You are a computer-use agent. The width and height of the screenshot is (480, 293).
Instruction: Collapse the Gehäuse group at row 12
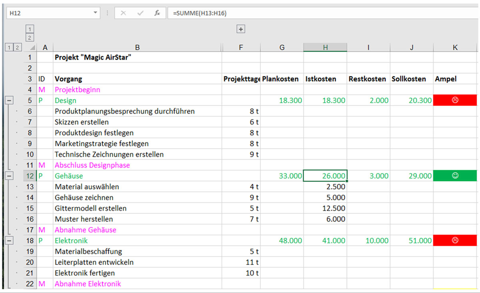9,176
